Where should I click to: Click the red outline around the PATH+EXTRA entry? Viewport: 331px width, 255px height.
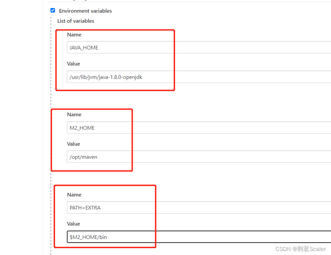coord(155,217)
